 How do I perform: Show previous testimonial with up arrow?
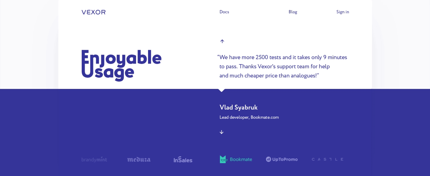coord(222,41)
